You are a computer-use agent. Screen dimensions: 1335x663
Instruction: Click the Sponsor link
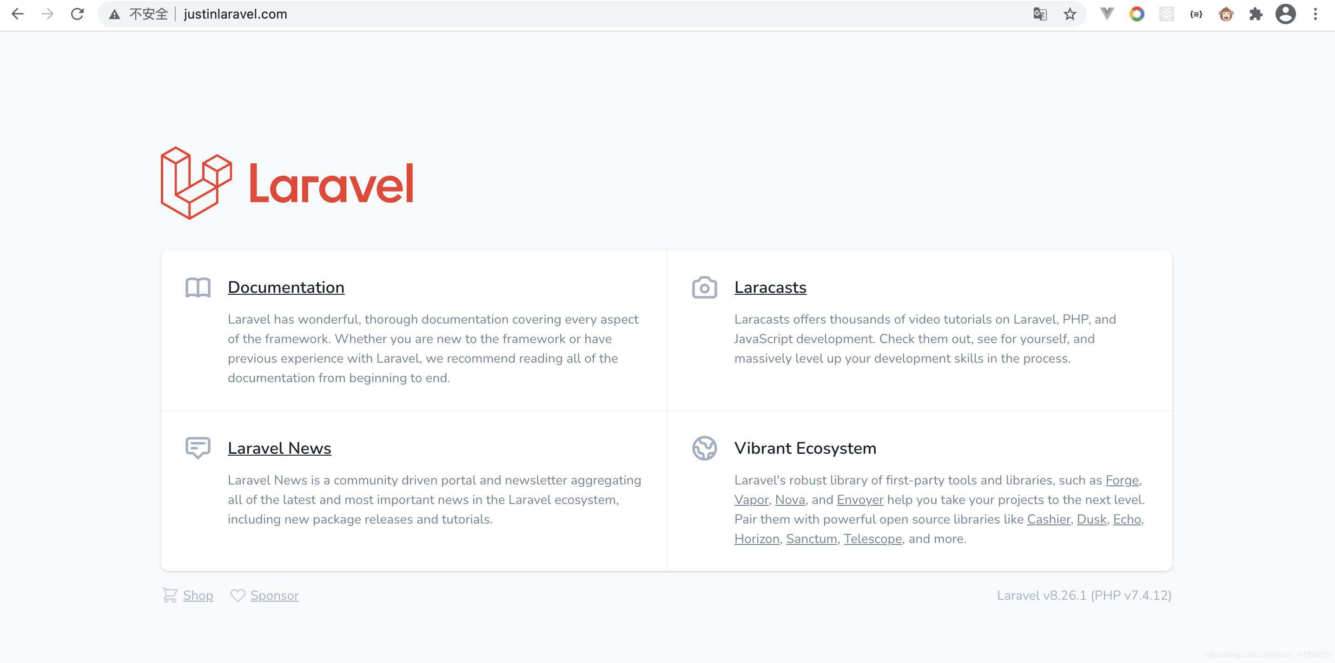pos(275,595)
